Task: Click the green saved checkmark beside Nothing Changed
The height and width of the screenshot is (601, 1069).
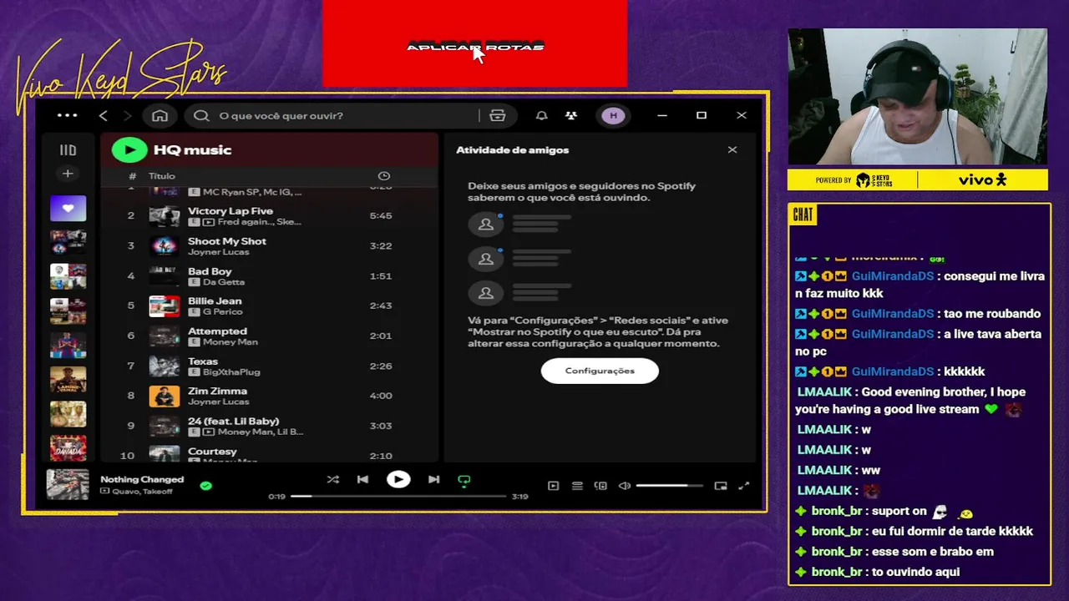Action: pos(206,485)
